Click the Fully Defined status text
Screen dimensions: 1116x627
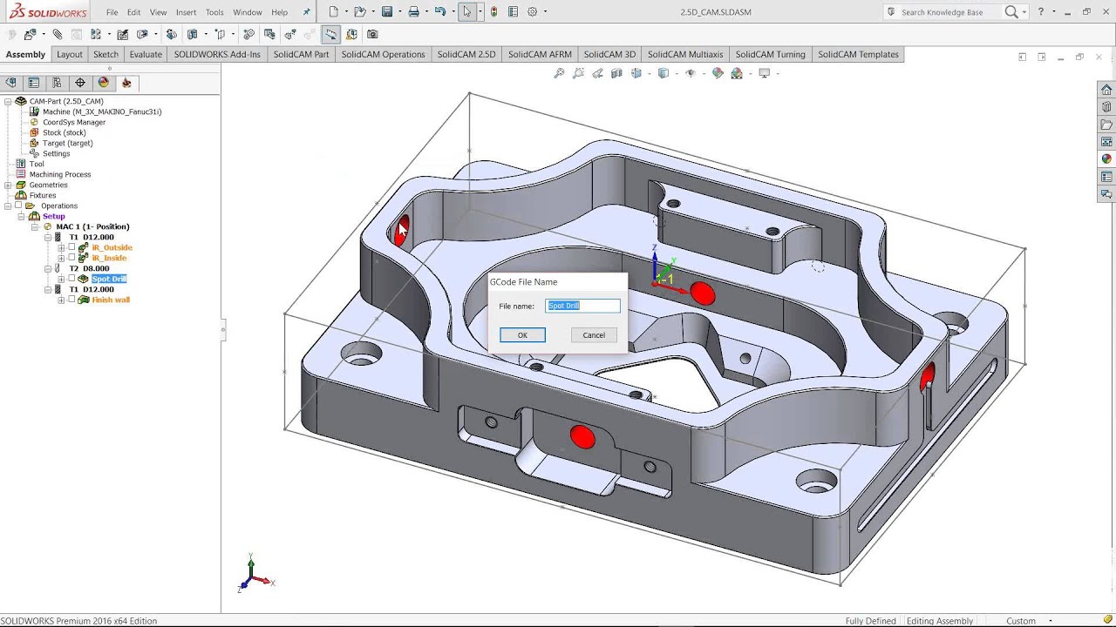point(871,621)
